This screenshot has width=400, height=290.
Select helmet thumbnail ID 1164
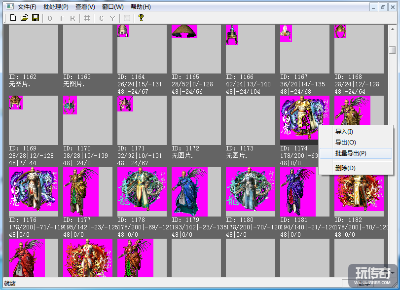click(142, 49)
